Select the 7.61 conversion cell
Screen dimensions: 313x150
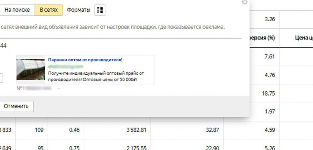tap(270, 57)
